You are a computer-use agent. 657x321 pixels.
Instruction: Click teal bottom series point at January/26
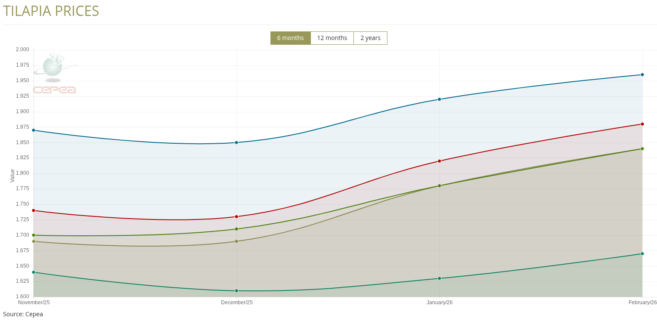click(x=439, y=278)
